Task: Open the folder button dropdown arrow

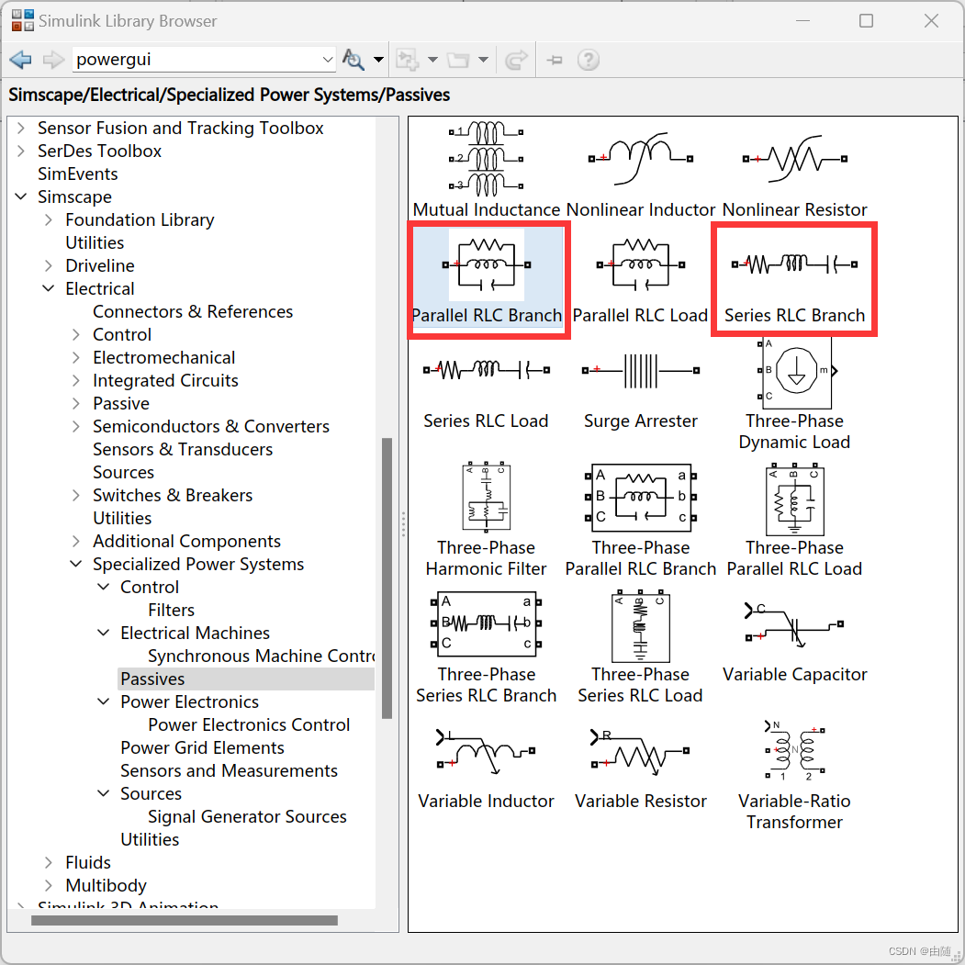Action: click(x=483, y=60)
